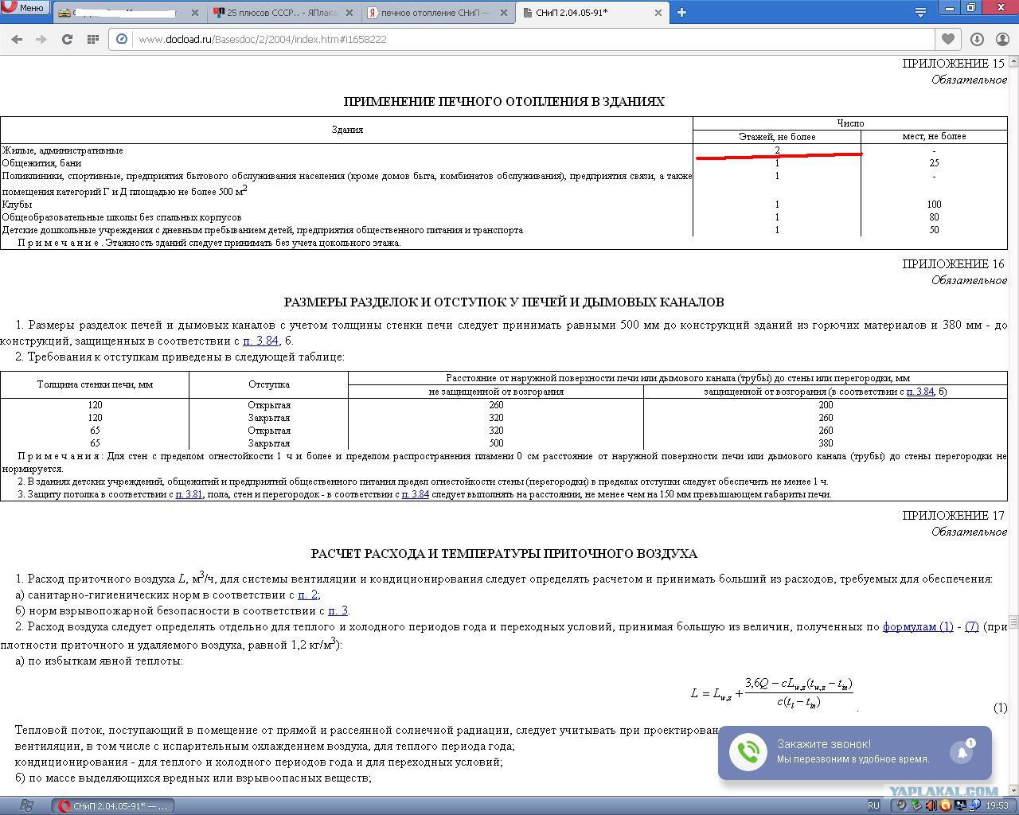Open the downloads icon
1019x815 pixels.
coord(977,39)
